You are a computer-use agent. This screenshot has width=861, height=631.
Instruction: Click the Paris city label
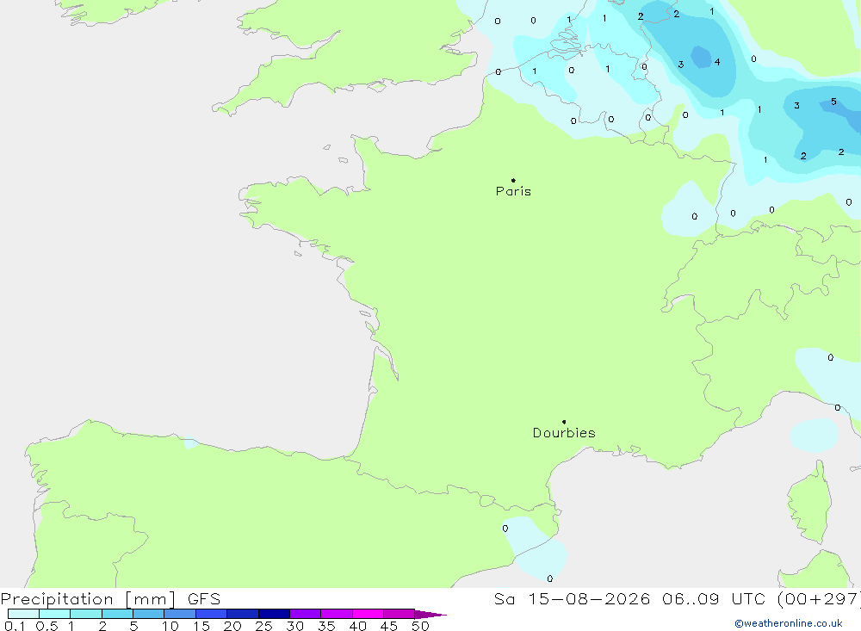[x=513, y=191]
